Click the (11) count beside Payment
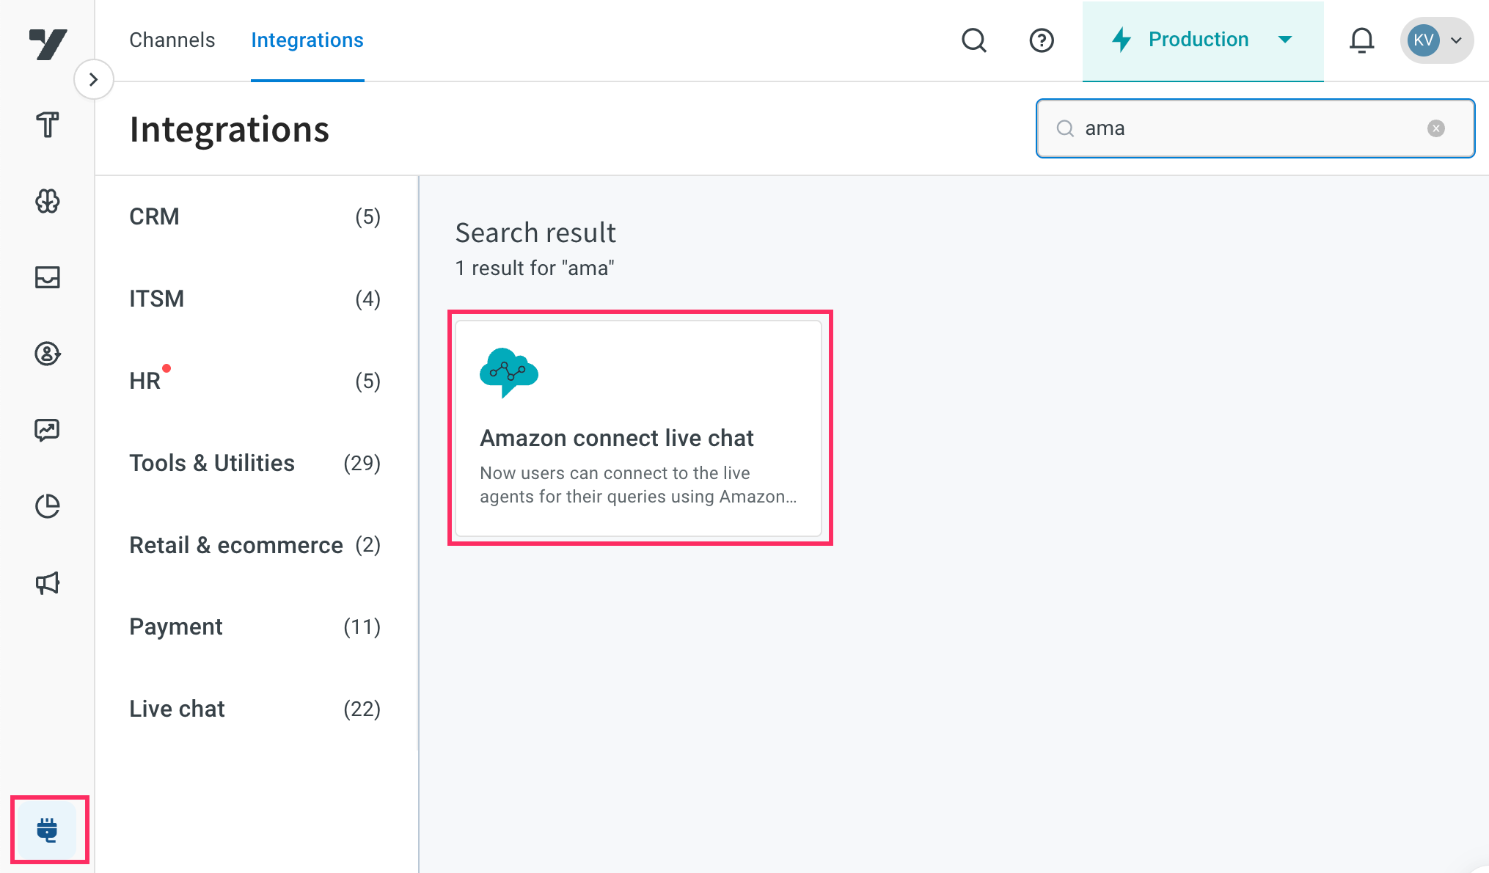 [x=362, y=627]
